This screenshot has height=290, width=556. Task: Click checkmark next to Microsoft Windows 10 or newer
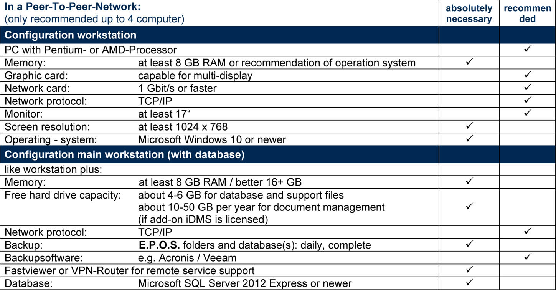point(469,138)
